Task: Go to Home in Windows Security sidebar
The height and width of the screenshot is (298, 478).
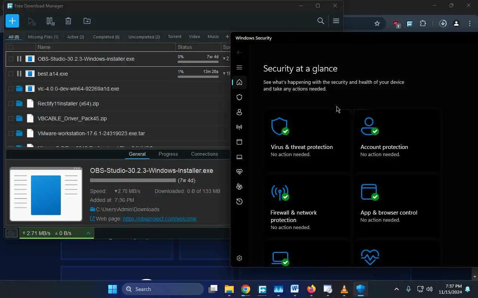Action: tap(239, 82)
